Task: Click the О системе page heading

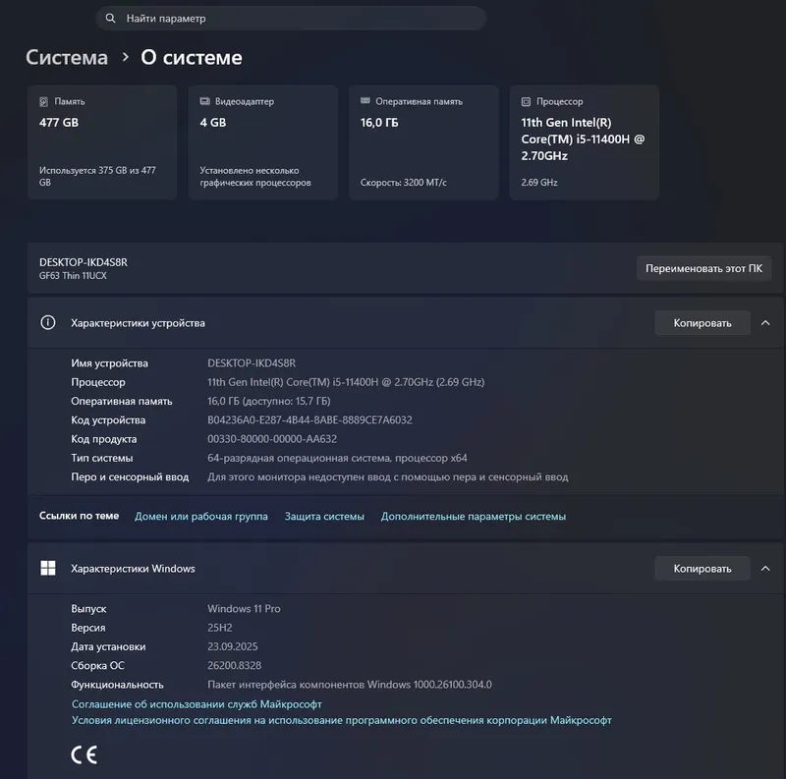Action: 191,57
